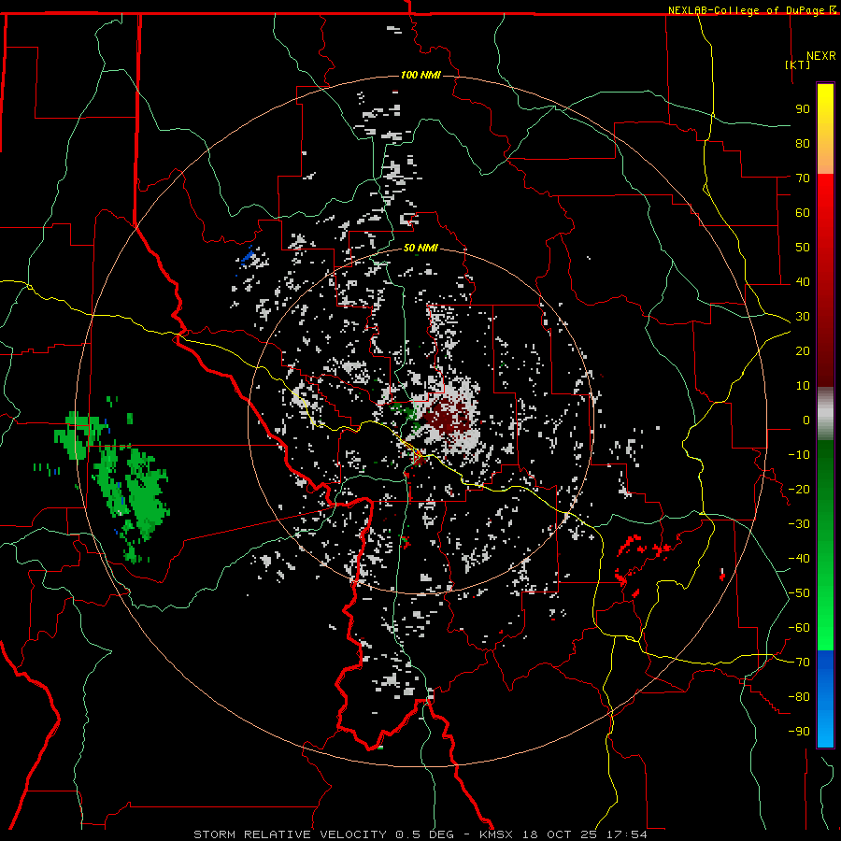
Task: Click the 50 NMI range ring label
Action: 420,248
